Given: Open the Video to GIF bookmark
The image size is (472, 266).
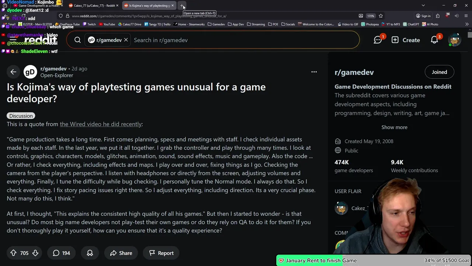Looking at the screenshot, I should (348, 24).
